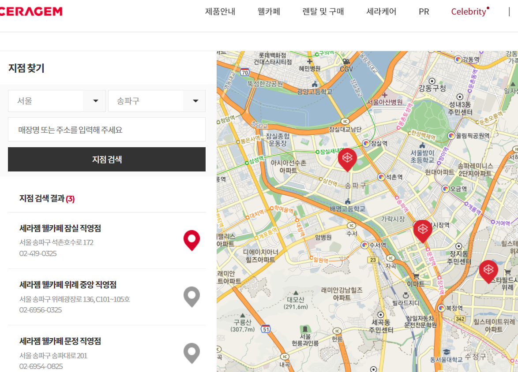The height and width of the screenshot is (372, 518).
Task: Click 혜민병원 hospital label on map
Action: (310, 68)
